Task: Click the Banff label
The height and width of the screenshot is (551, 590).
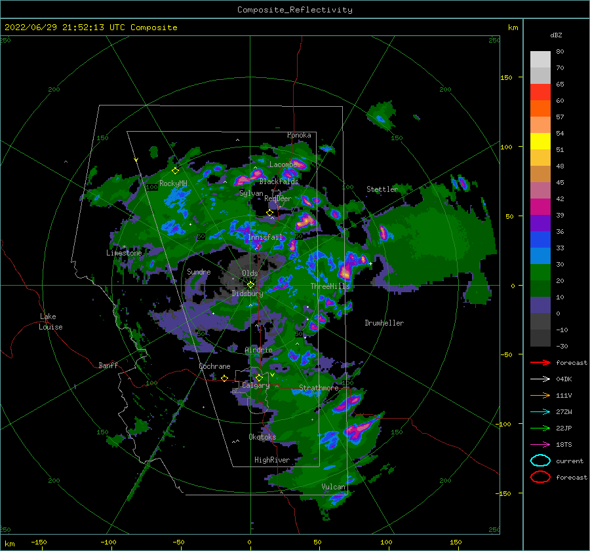Action: 108,365
